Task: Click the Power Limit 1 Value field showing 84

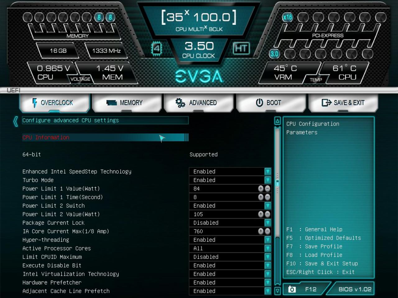Action: click(x=230, y=189)
